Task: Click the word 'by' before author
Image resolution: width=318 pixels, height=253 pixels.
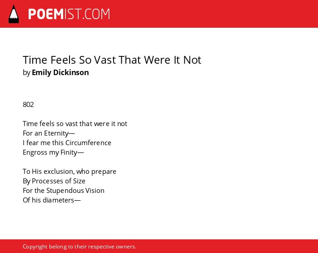Action: 26,73
